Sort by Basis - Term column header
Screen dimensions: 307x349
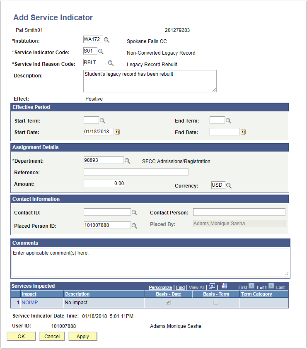click(216, 294)
